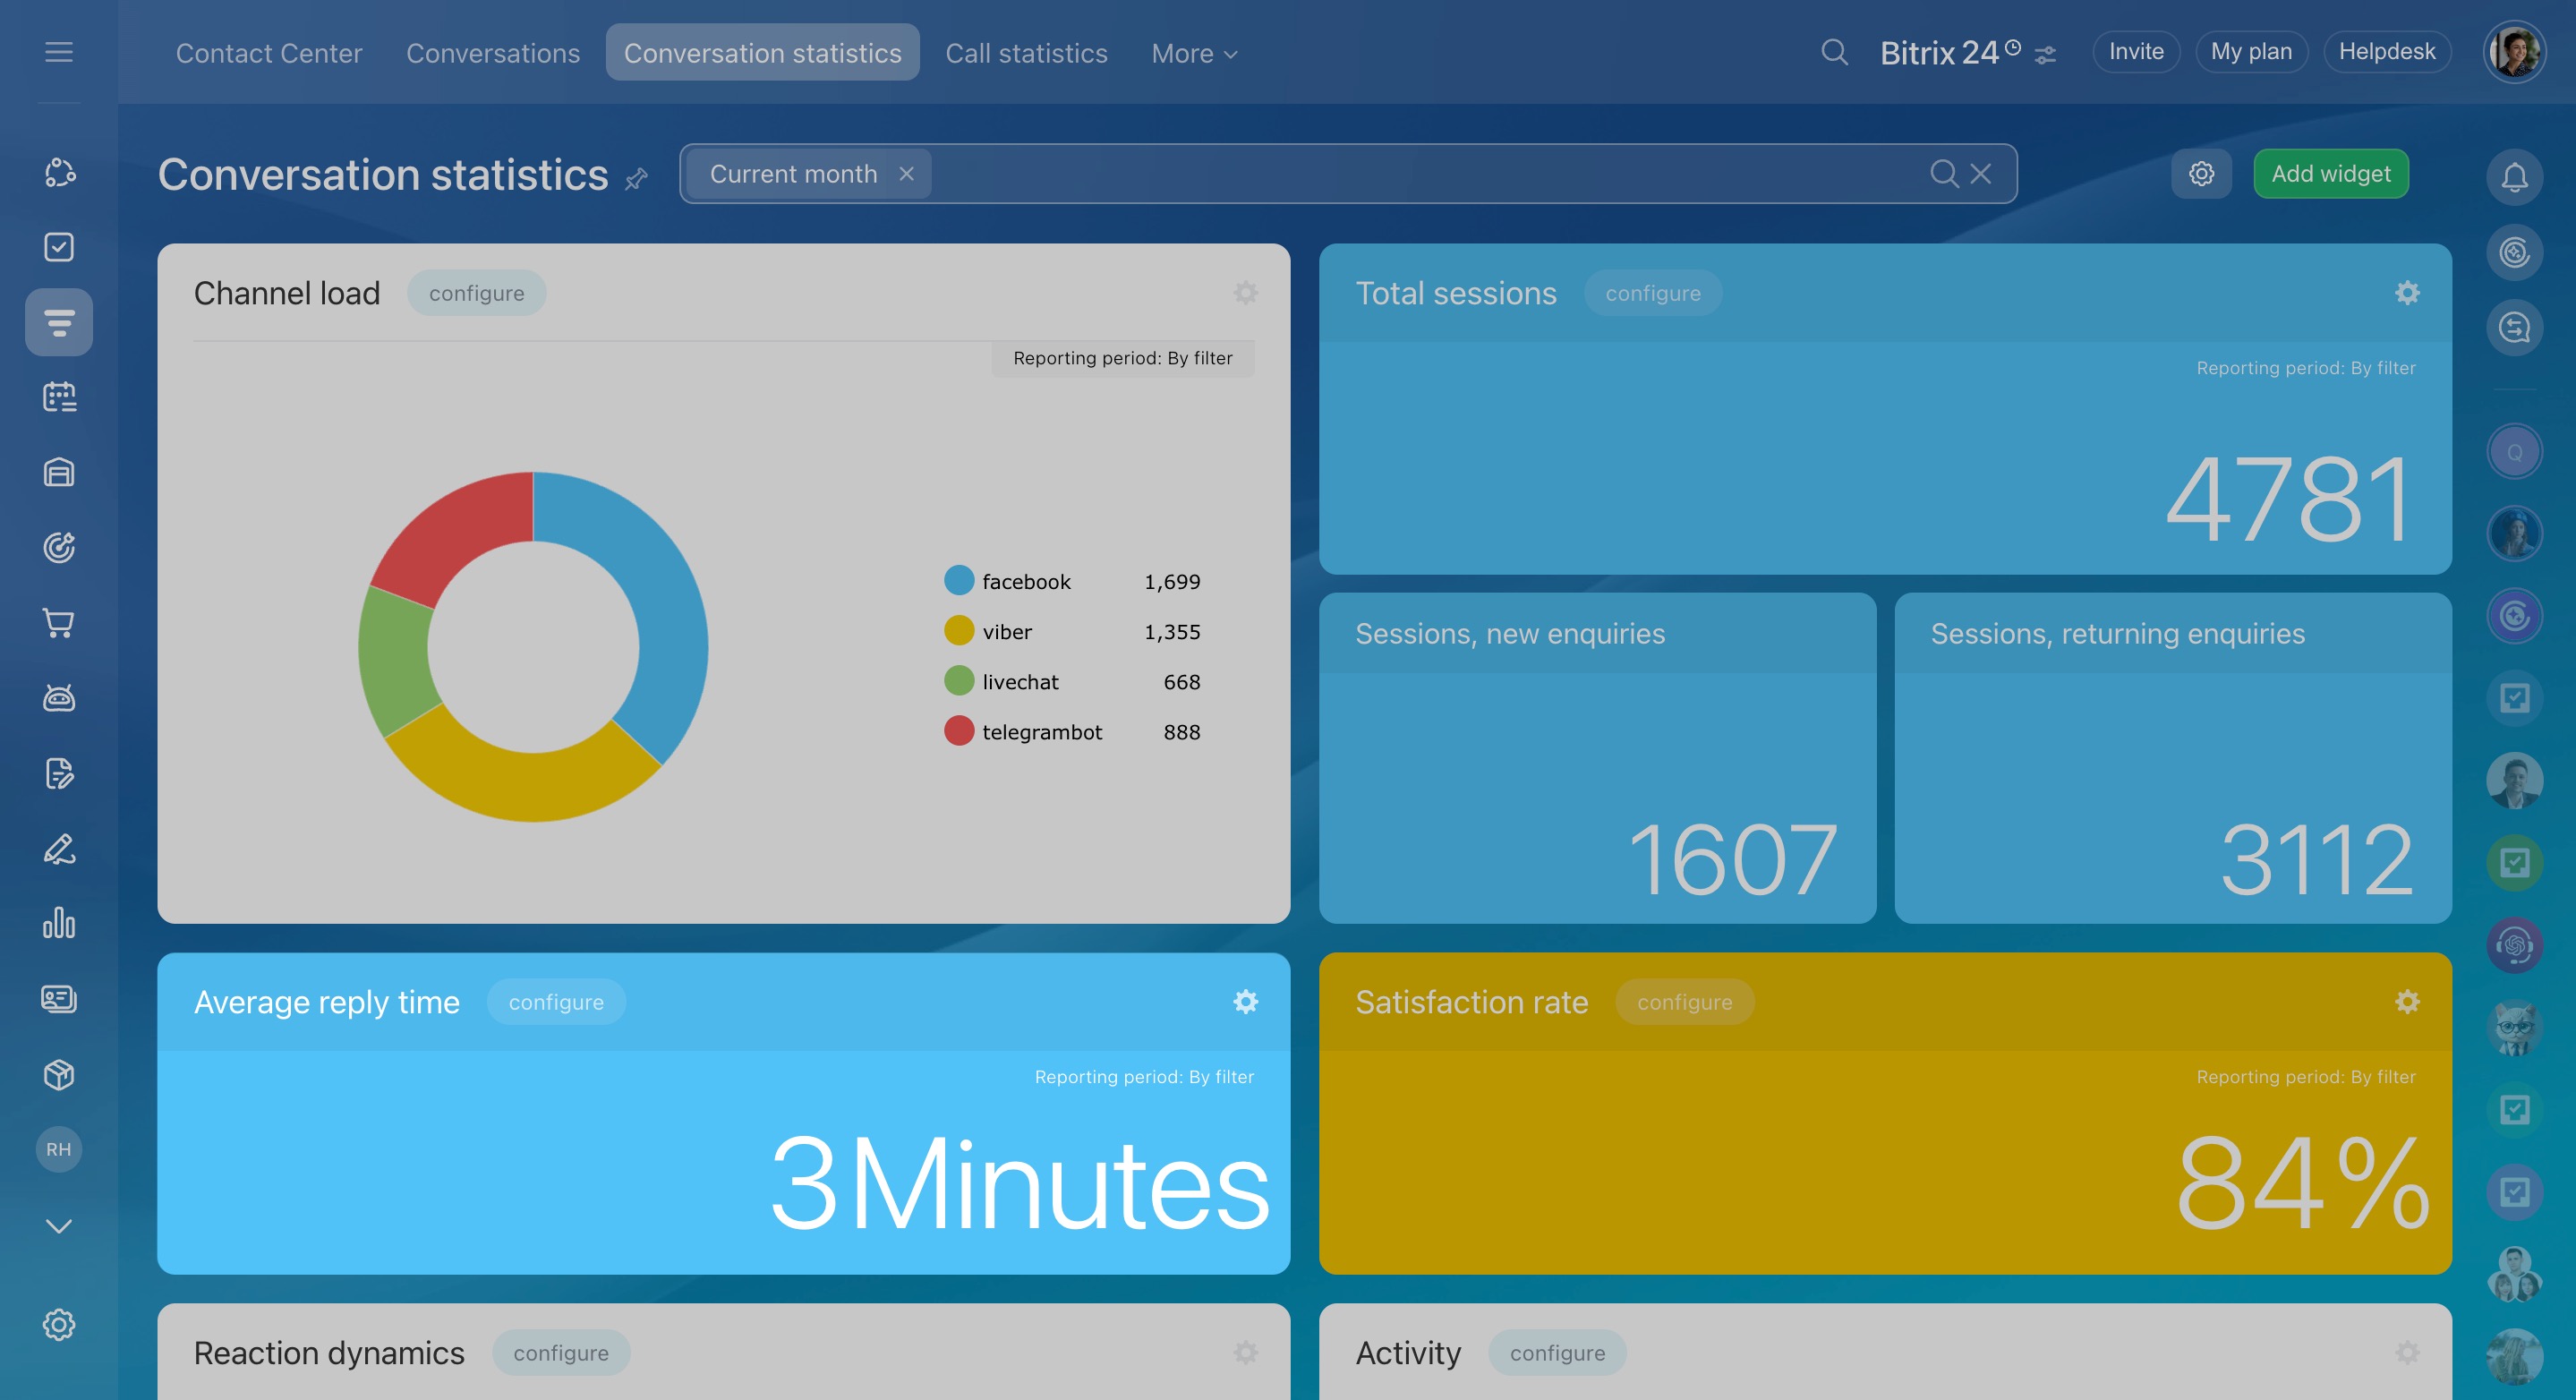The height and width of the screenshot is (1400, 2576).
Task: Toggle the telegrambot legend entry
Action: click(x=1041, y=731)
